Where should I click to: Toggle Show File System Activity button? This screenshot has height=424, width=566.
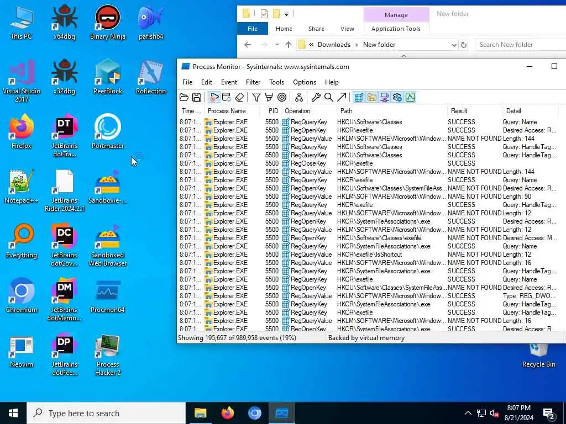[x=371, y=97]
